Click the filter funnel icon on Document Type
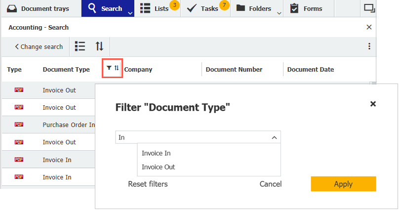 point(109,68)
